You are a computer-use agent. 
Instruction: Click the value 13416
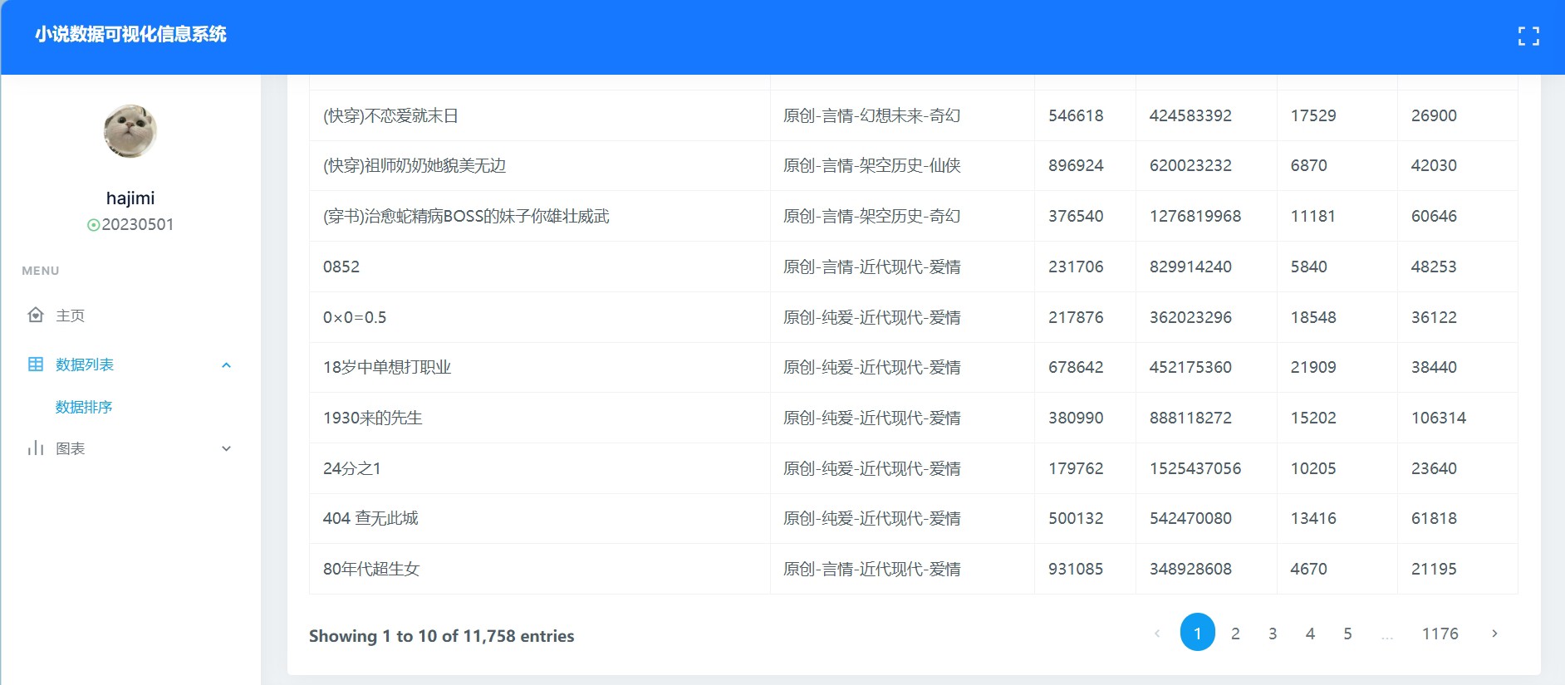point(1313,518)
